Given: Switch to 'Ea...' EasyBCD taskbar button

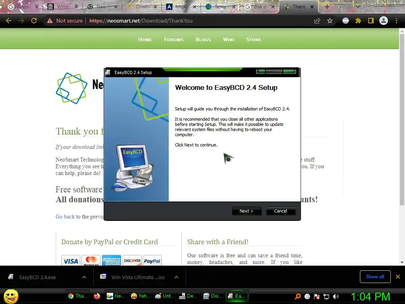Looking at the screenshot, I should [237, 296].
